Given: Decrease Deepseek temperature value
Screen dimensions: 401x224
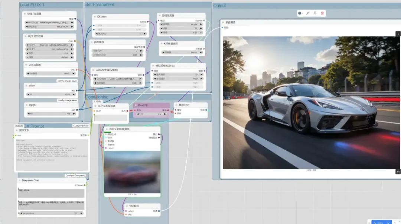Looking at the screenshot, I should tap(22, 213).
